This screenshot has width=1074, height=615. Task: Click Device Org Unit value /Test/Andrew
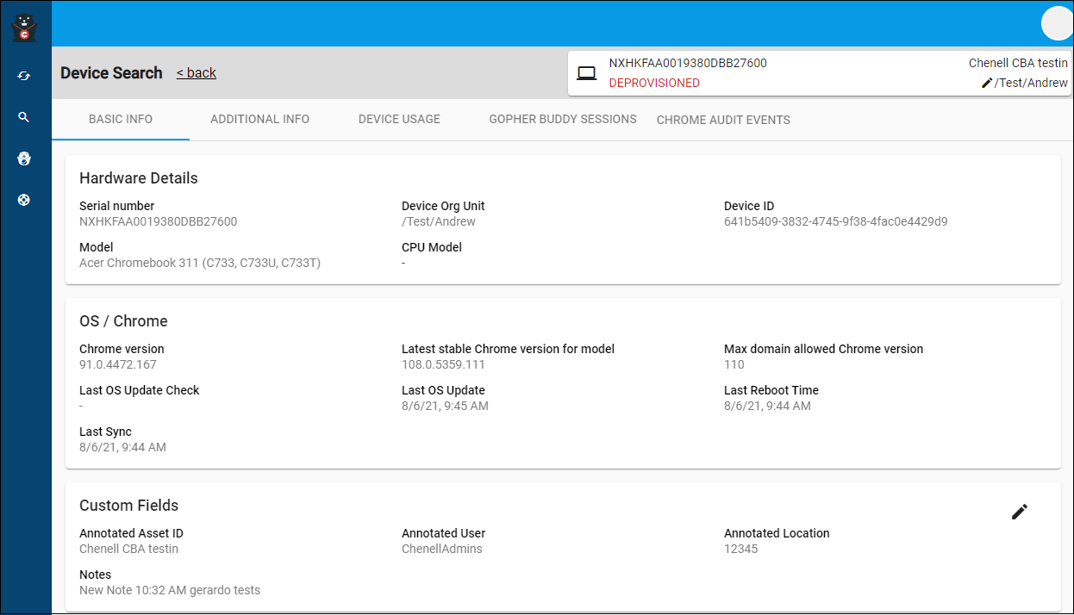(439, 221)
